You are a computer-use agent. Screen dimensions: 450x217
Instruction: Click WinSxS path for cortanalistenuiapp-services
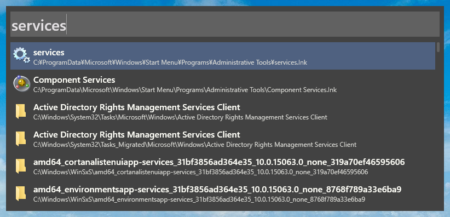point(200,172)
